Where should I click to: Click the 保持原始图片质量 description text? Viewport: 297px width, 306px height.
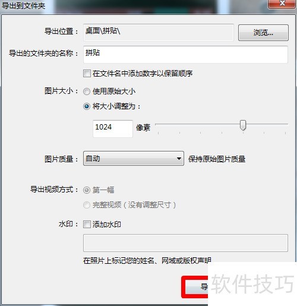click(x=217, y=159)
